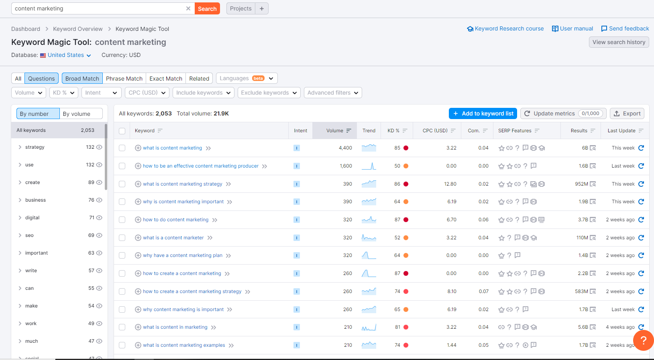This screenshot has width=654, height=360.
Task: Switch to the Related tab
Action: coord(199,78)
